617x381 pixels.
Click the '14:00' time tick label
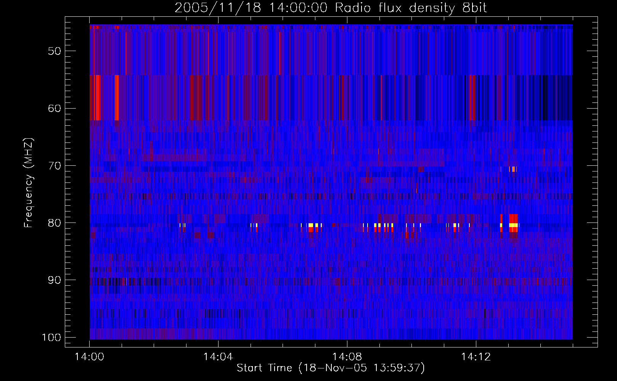click(x=90, y=357)
